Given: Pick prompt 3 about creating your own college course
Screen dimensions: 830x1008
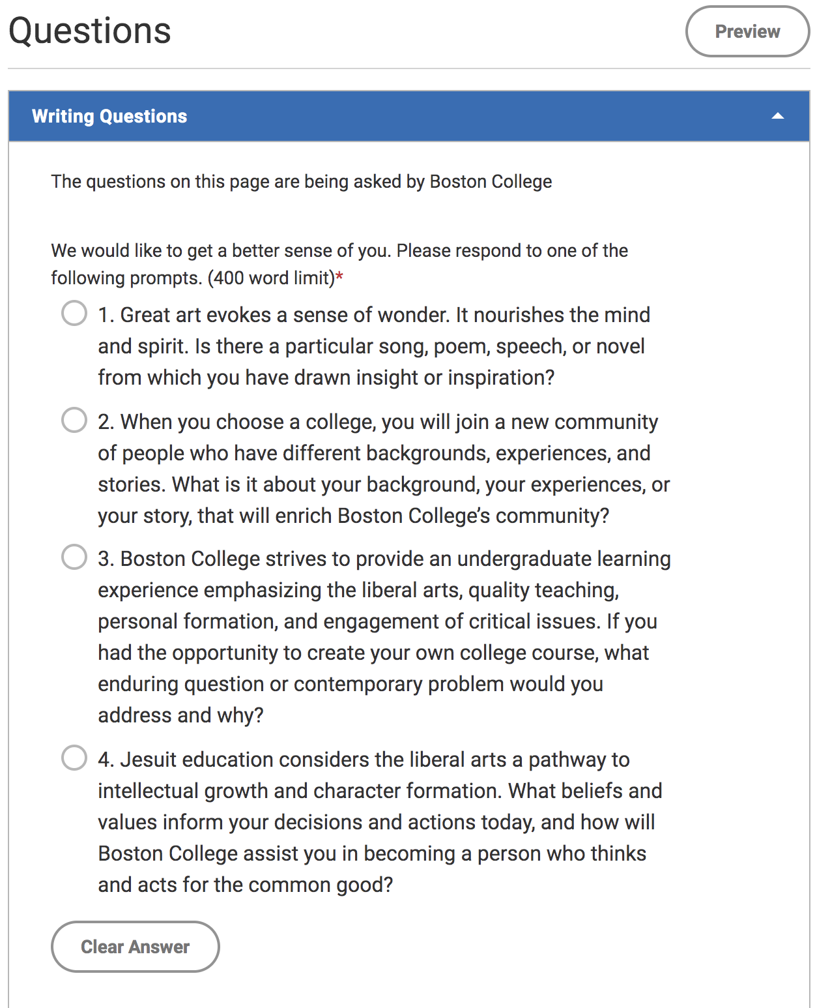Looking at the screenshot, I should coord(74,557).
